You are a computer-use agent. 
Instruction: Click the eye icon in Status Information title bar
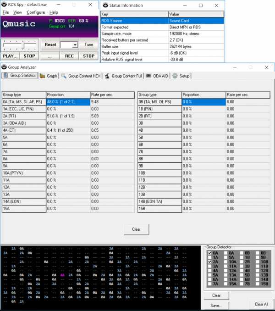click(x=105, y=5)
